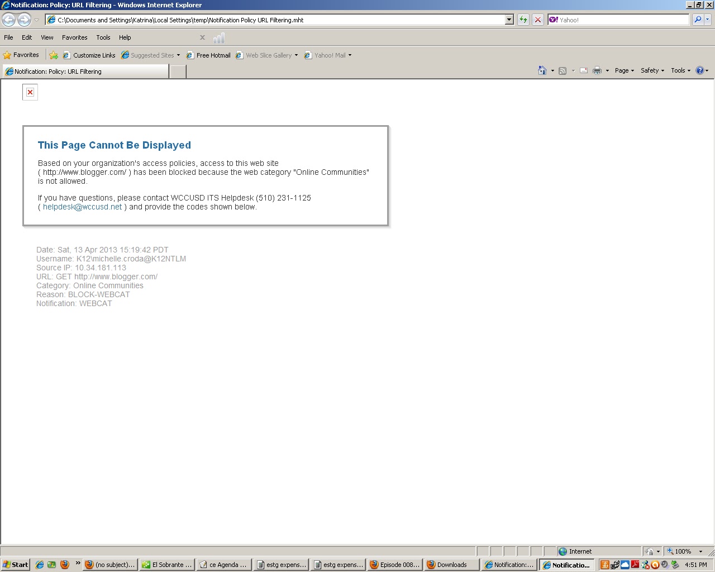
Task: Click the system clock showing 4:51 PM
Action: (696, 565)
